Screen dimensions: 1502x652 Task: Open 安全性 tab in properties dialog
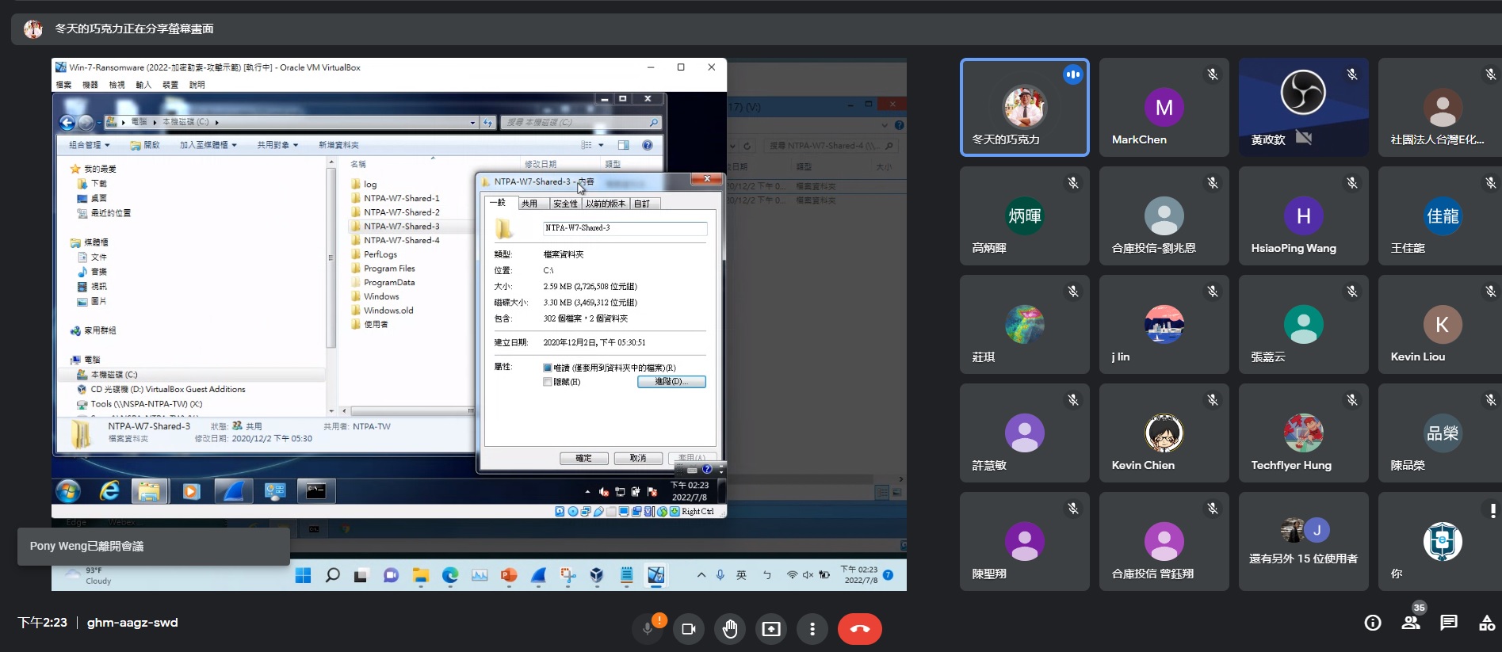point(566,204)
